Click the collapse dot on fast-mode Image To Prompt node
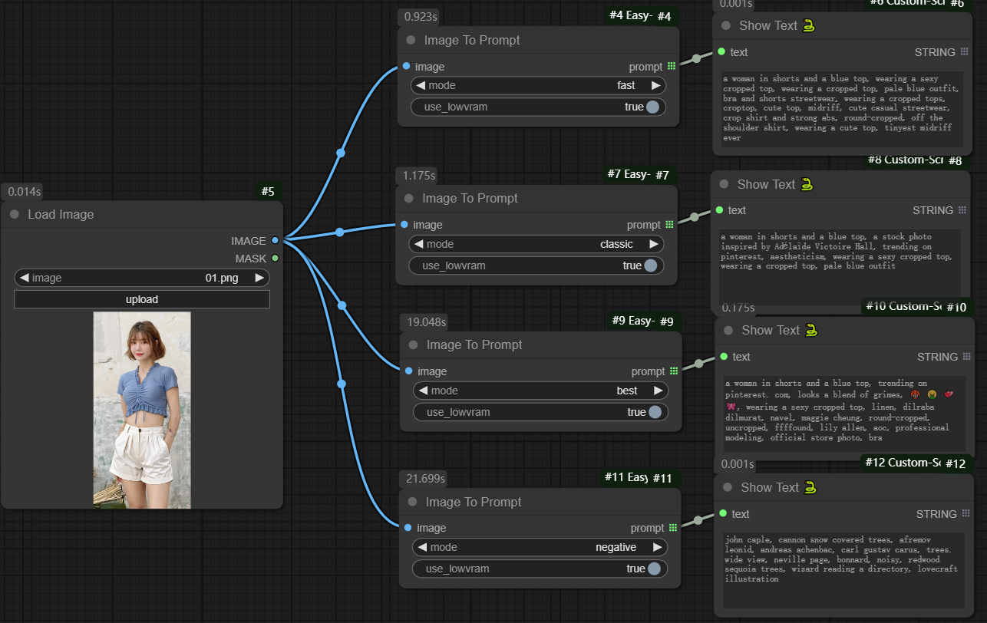This screenshot has width=987, height=623. [x=411, y=40]
